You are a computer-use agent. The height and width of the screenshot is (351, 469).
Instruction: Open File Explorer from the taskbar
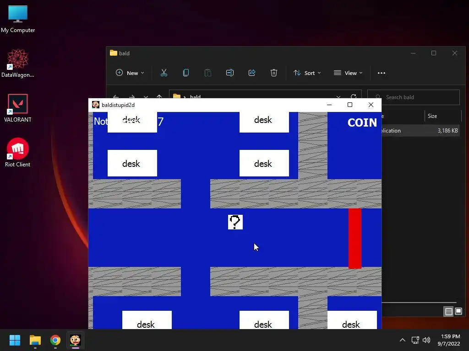[x=35, y=340]
